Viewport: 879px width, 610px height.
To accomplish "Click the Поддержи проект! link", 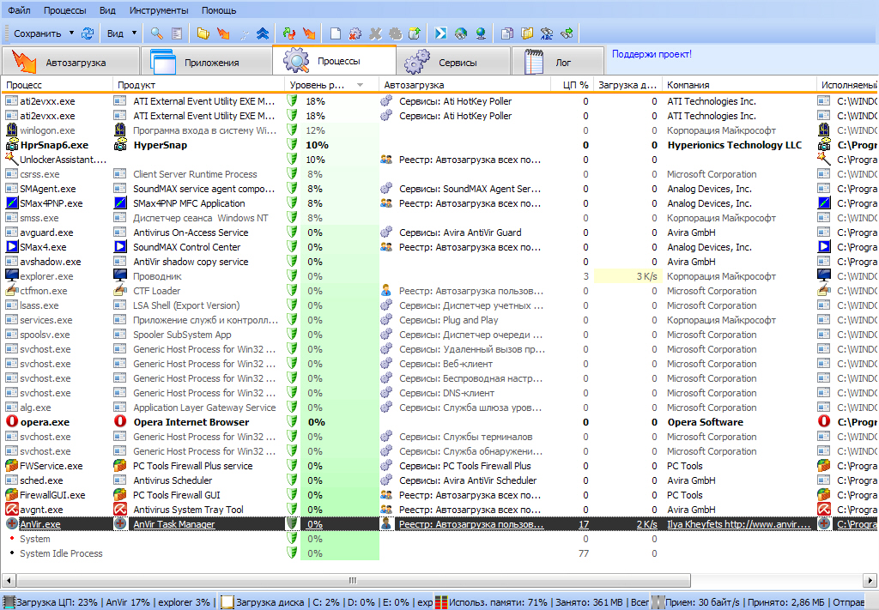I will pyautogui.click(x=652, y=54).
